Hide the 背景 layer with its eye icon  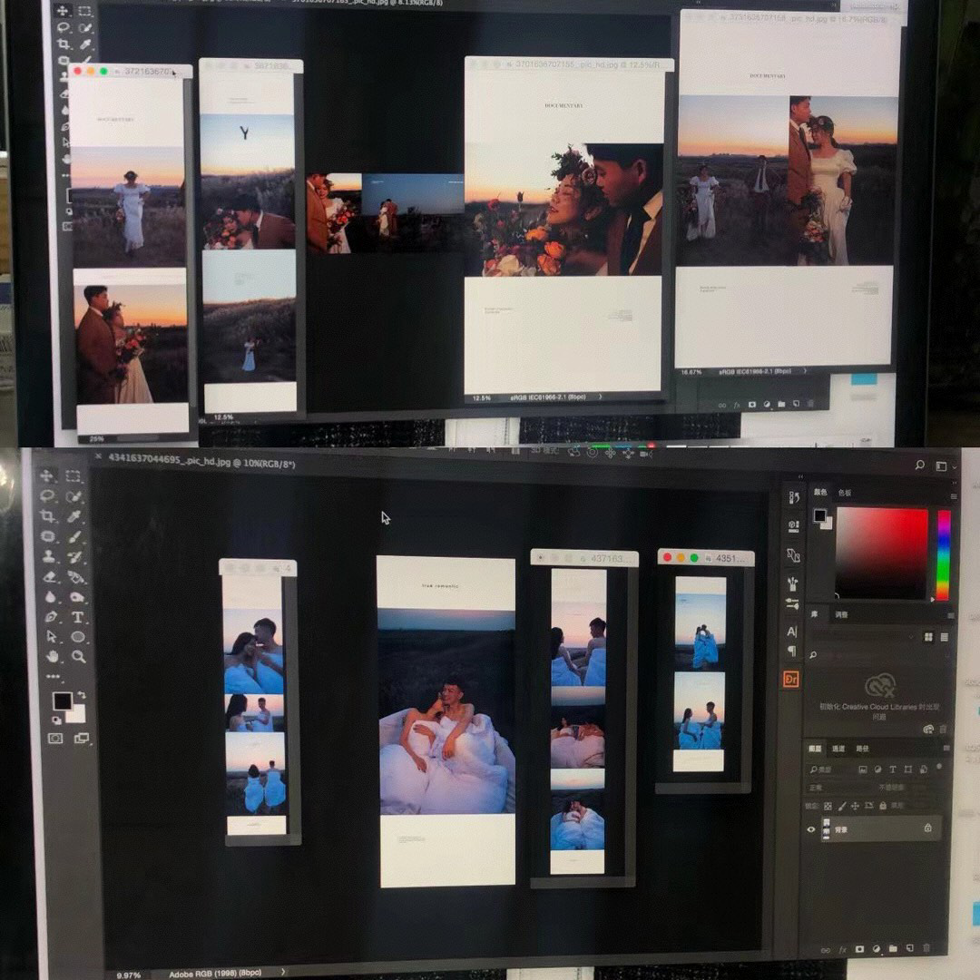coord(811,829)
